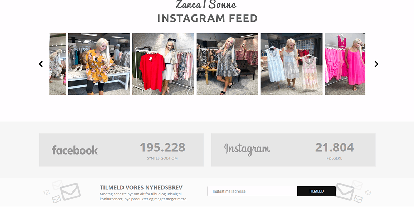The image size is (414, 207).
Task: Open the yellow floral blouse Instagram photo
Action: (99, 64)
